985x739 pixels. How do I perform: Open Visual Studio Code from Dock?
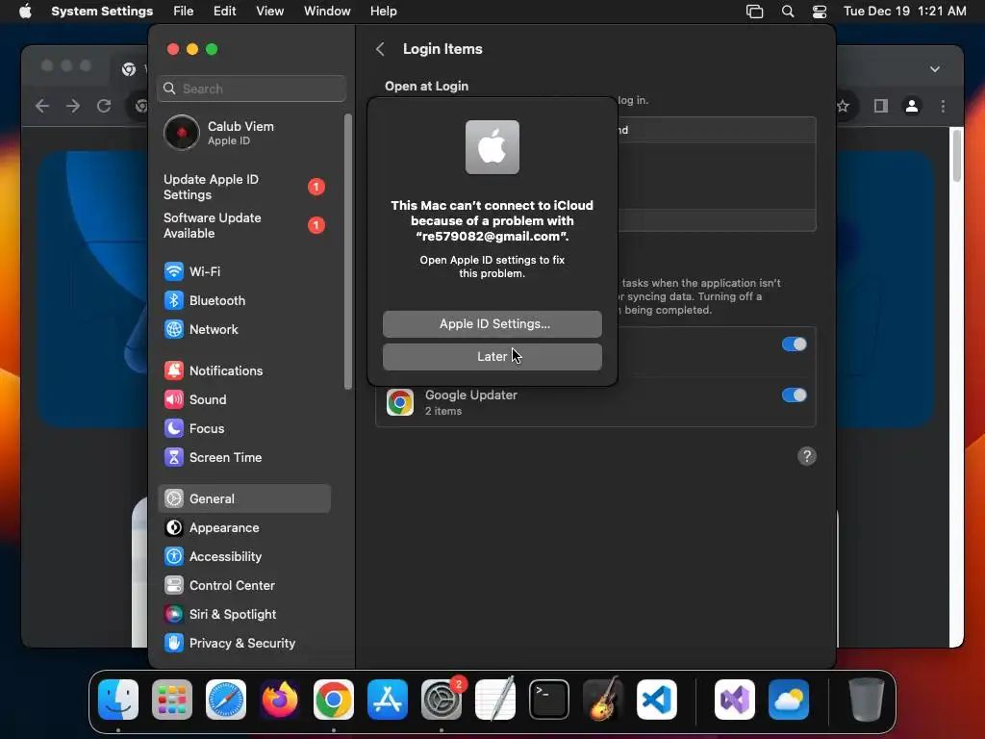point(657,700)
